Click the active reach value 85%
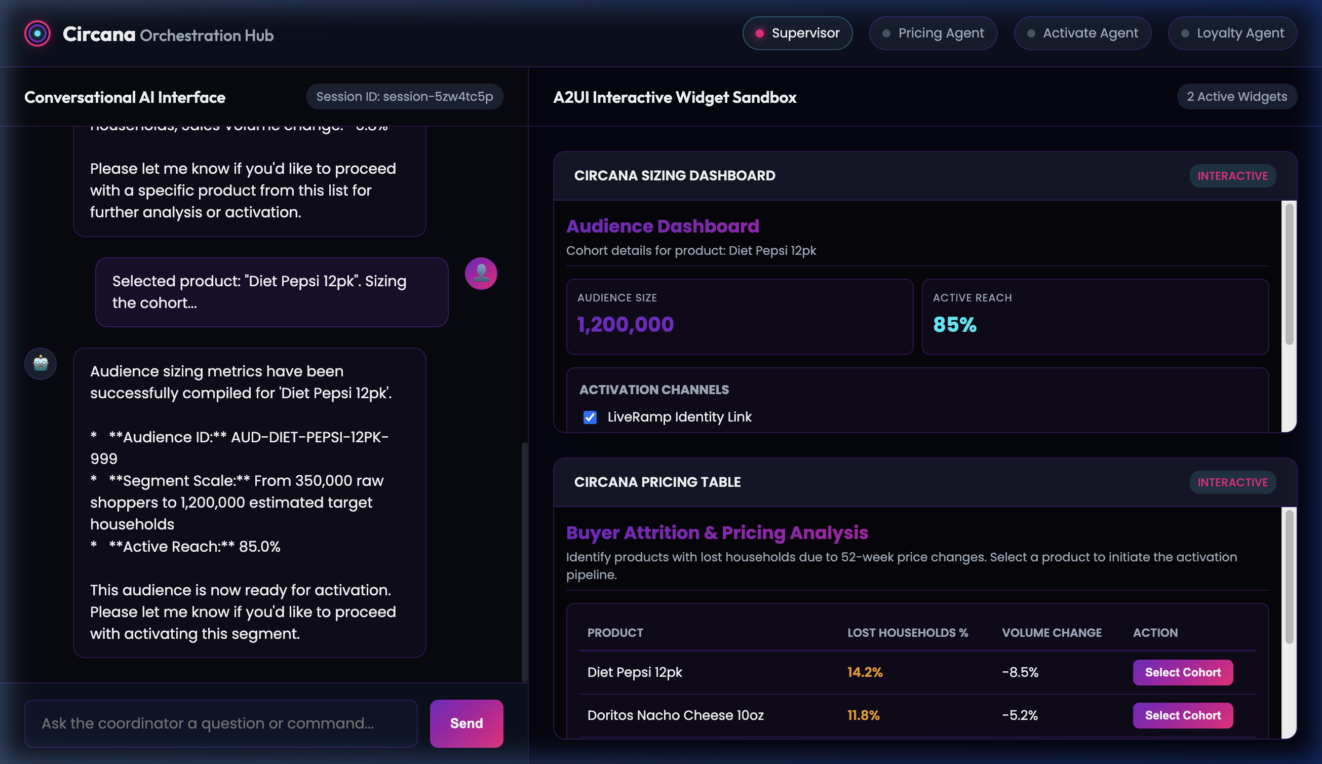1322x764 pixels. click(x=955, y=324)
